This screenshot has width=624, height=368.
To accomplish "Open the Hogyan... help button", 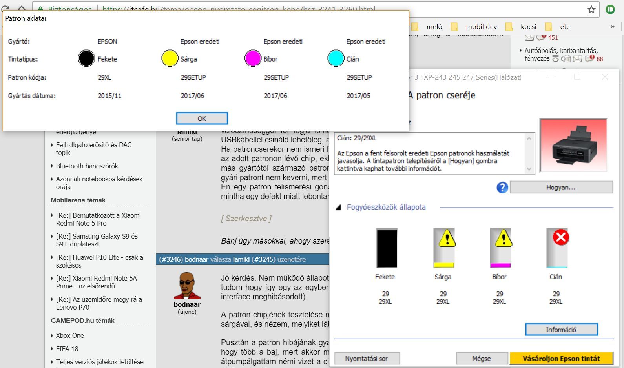I will (x=561, y=188).
